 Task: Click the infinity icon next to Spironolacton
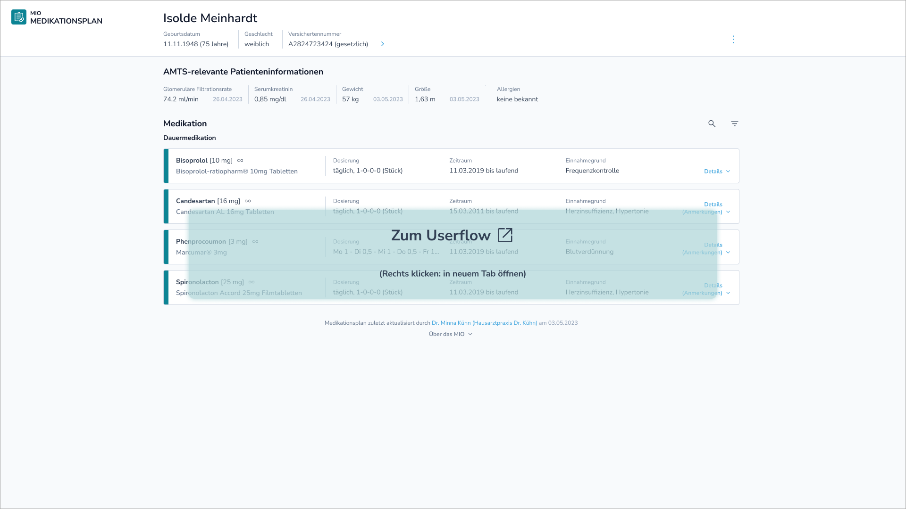pyautogui.click(x=252, y=282)
